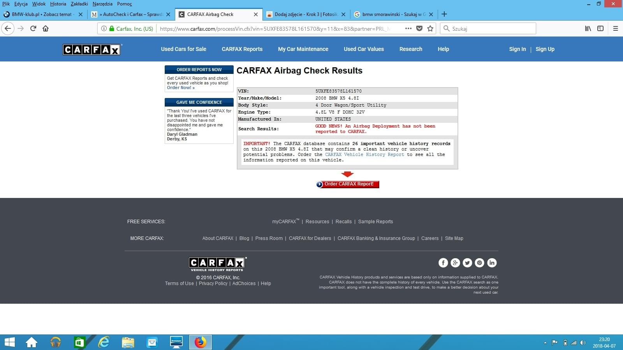Open the Edycja menu
Viewport: 623px width, 350px height.
click(x=21, y=4)
